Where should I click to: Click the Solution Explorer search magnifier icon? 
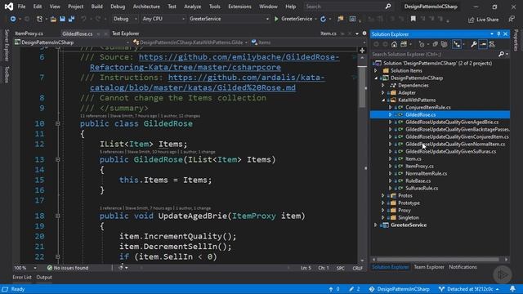coord(501,54)
